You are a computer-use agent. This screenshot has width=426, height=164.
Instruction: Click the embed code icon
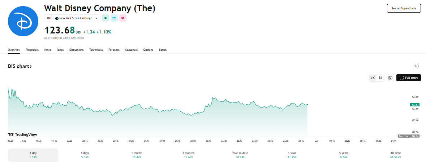click(x=417, y=66)
